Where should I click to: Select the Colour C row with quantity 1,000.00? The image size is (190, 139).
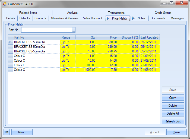36,70
